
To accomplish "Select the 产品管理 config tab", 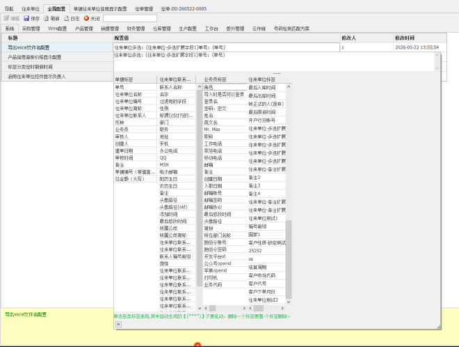I will click(83, 29).
